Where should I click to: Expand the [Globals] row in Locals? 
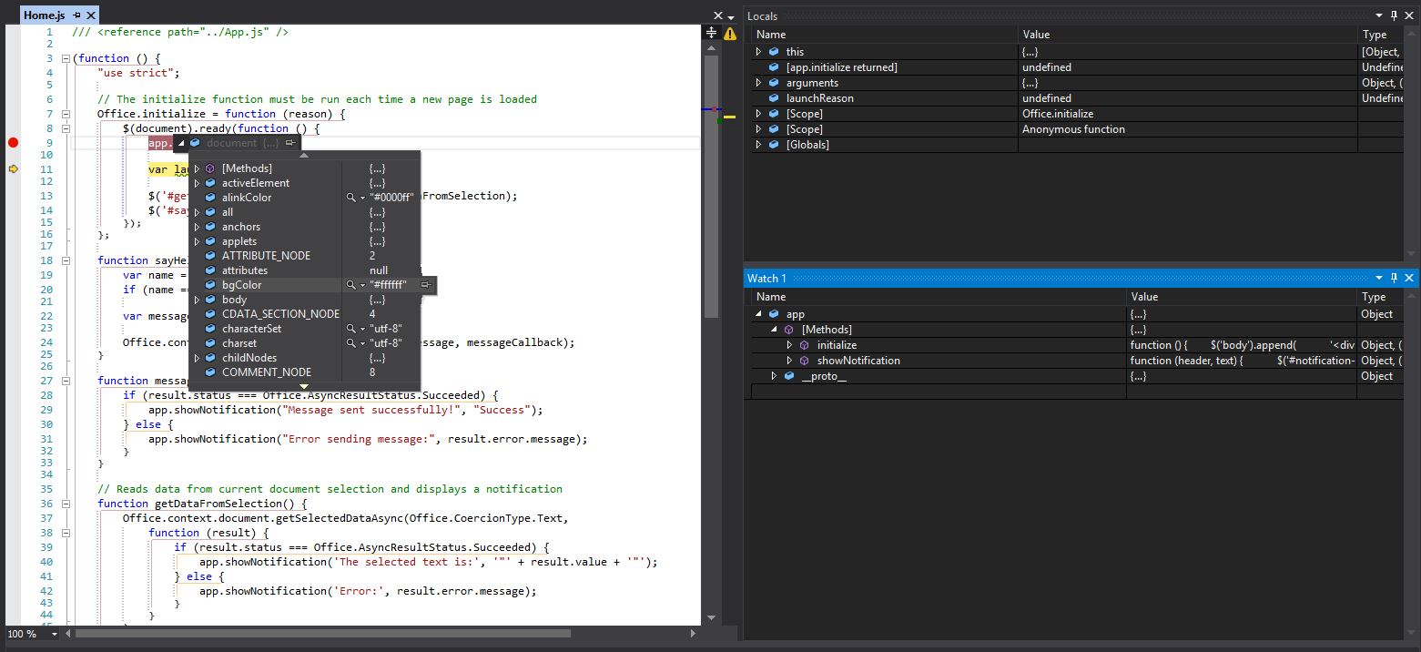pyautogui.click(x=758, y=144)
